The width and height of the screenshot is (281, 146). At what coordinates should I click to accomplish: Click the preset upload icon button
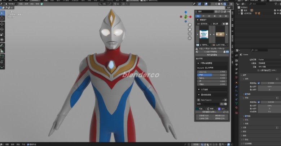222,104
